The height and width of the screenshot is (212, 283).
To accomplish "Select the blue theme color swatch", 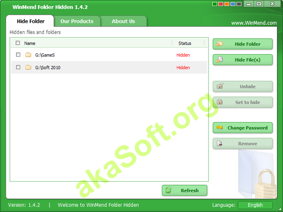I will click(x=233, y=4).
